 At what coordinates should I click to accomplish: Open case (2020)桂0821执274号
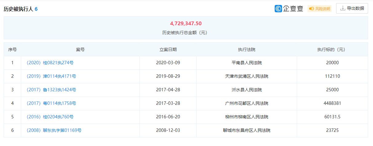(49, 63)
